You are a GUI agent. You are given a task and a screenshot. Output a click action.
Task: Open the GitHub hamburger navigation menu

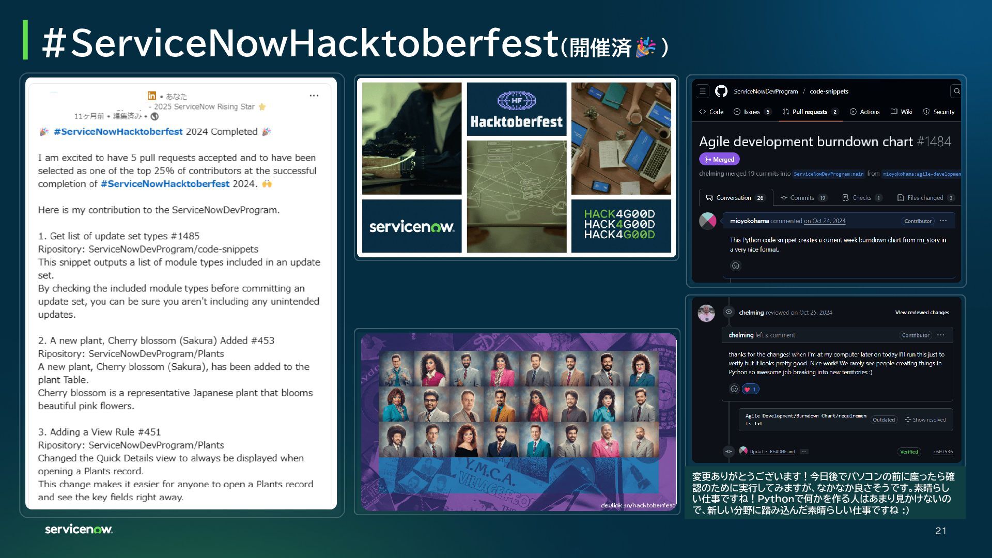703,91
